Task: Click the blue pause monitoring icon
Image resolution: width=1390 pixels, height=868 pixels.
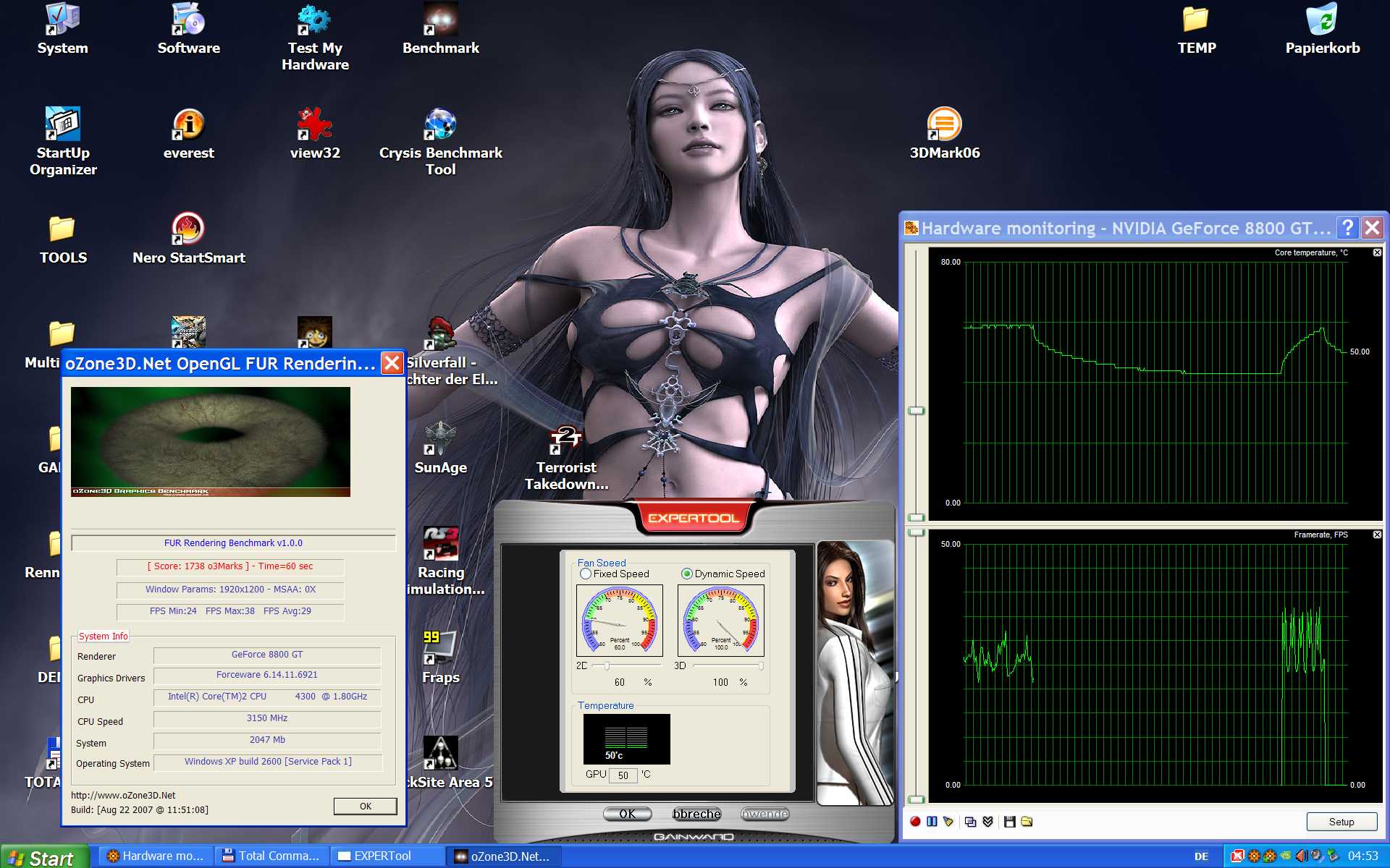Action: 932,822
